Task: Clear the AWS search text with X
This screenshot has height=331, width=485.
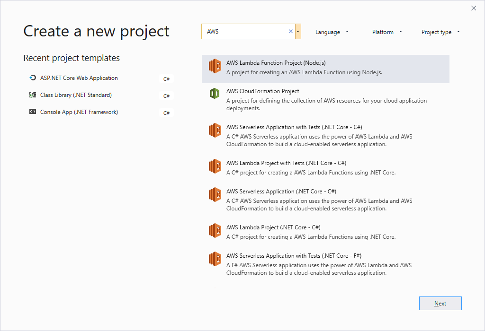Action: tap(291, 32)
